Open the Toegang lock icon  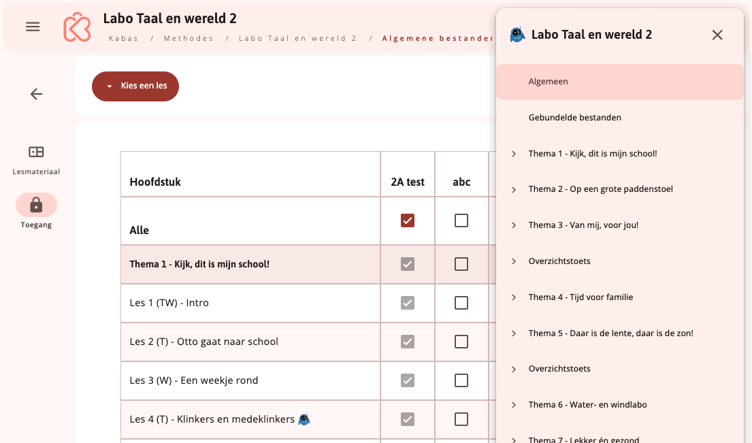(37, 206)
